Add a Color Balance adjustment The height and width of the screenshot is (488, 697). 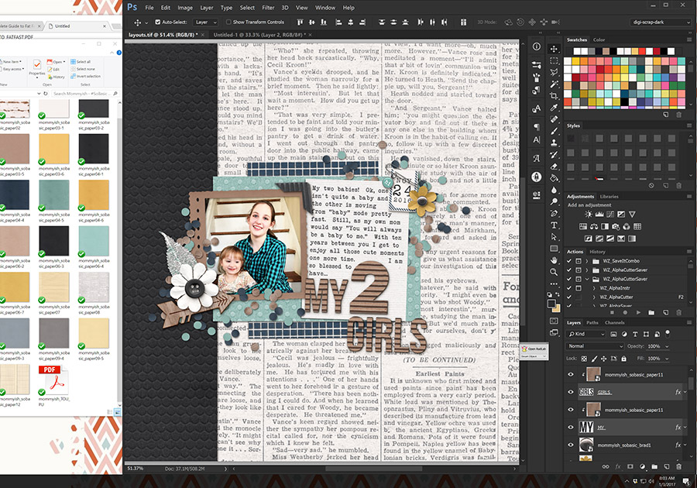pyautogui.click(x=594, y=226)
